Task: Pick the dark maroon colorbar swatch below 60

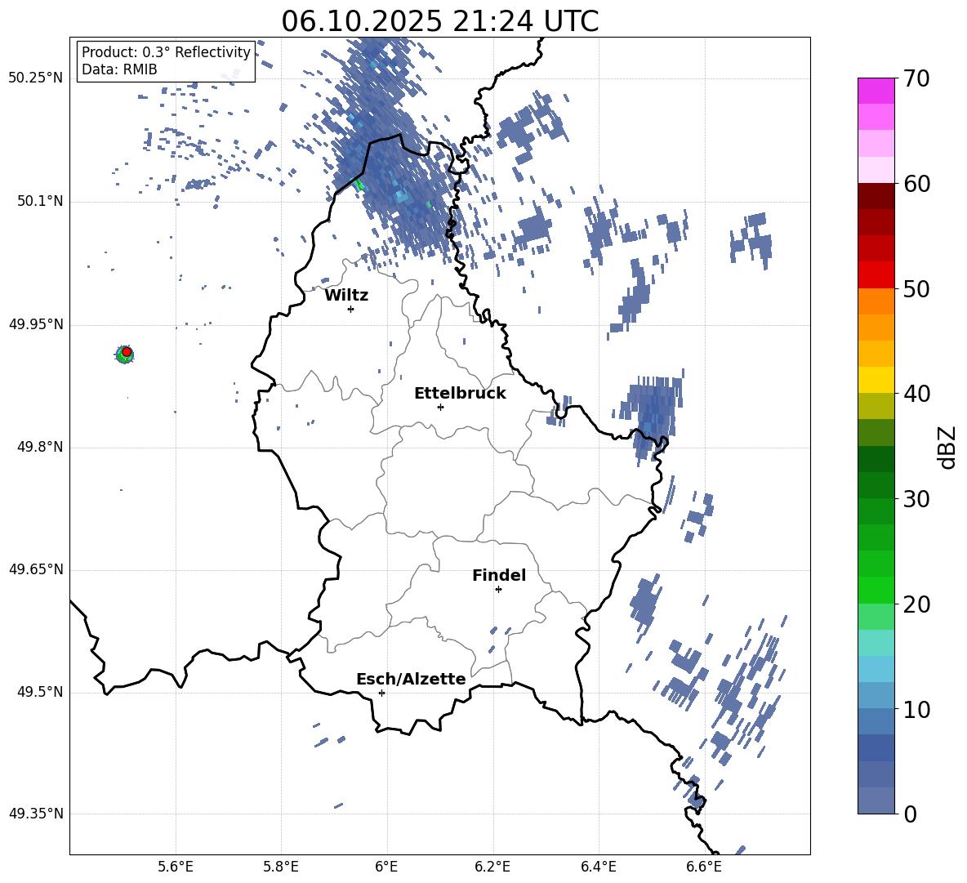Action: [x=876, y=196]
